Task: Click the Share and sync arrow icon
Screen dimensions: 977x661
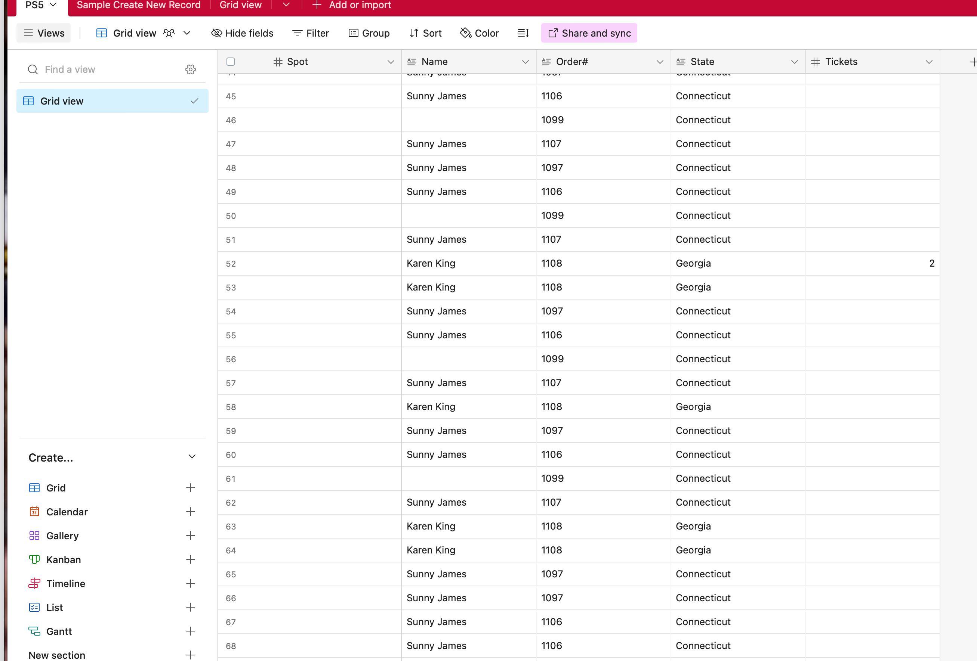Action: pyautogui.click(x=553, y=33)
